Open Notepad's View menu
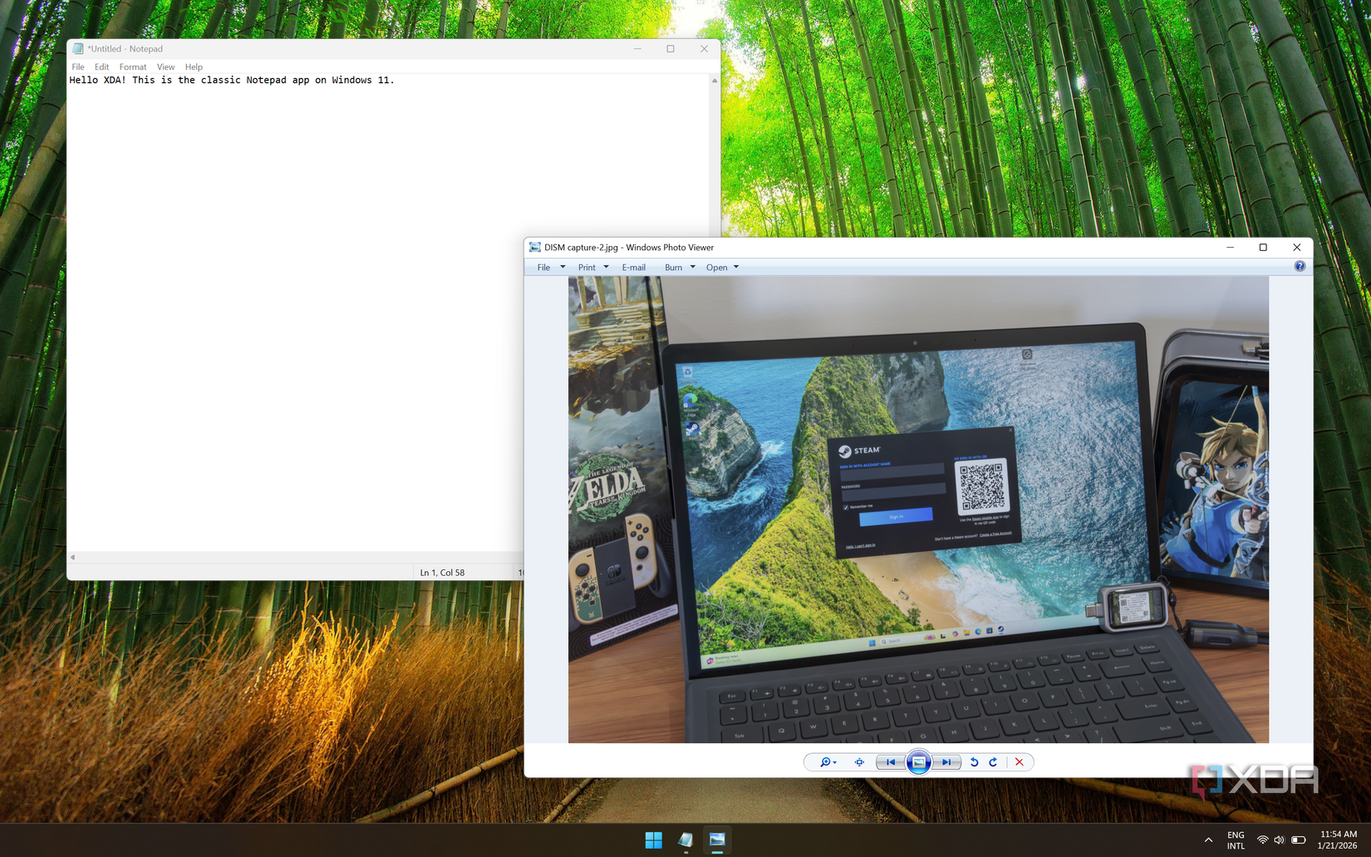Image resolution: width=1371 pixels, height=857 pixels. [x=165, y=67]
